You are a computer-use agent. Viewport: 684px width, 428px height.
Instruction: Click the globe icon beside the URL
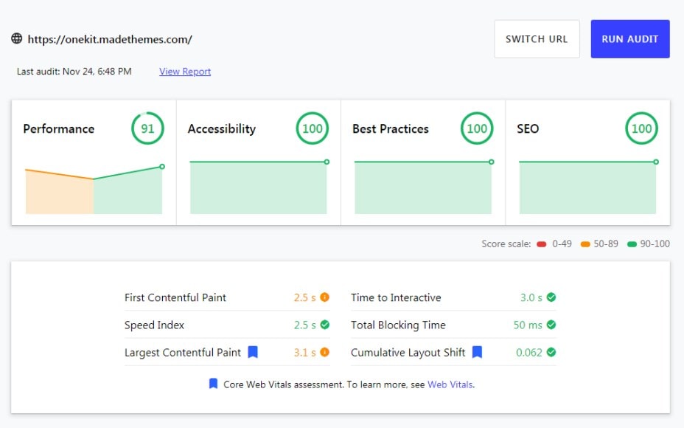pyautogui.click(x=17, y=39)
